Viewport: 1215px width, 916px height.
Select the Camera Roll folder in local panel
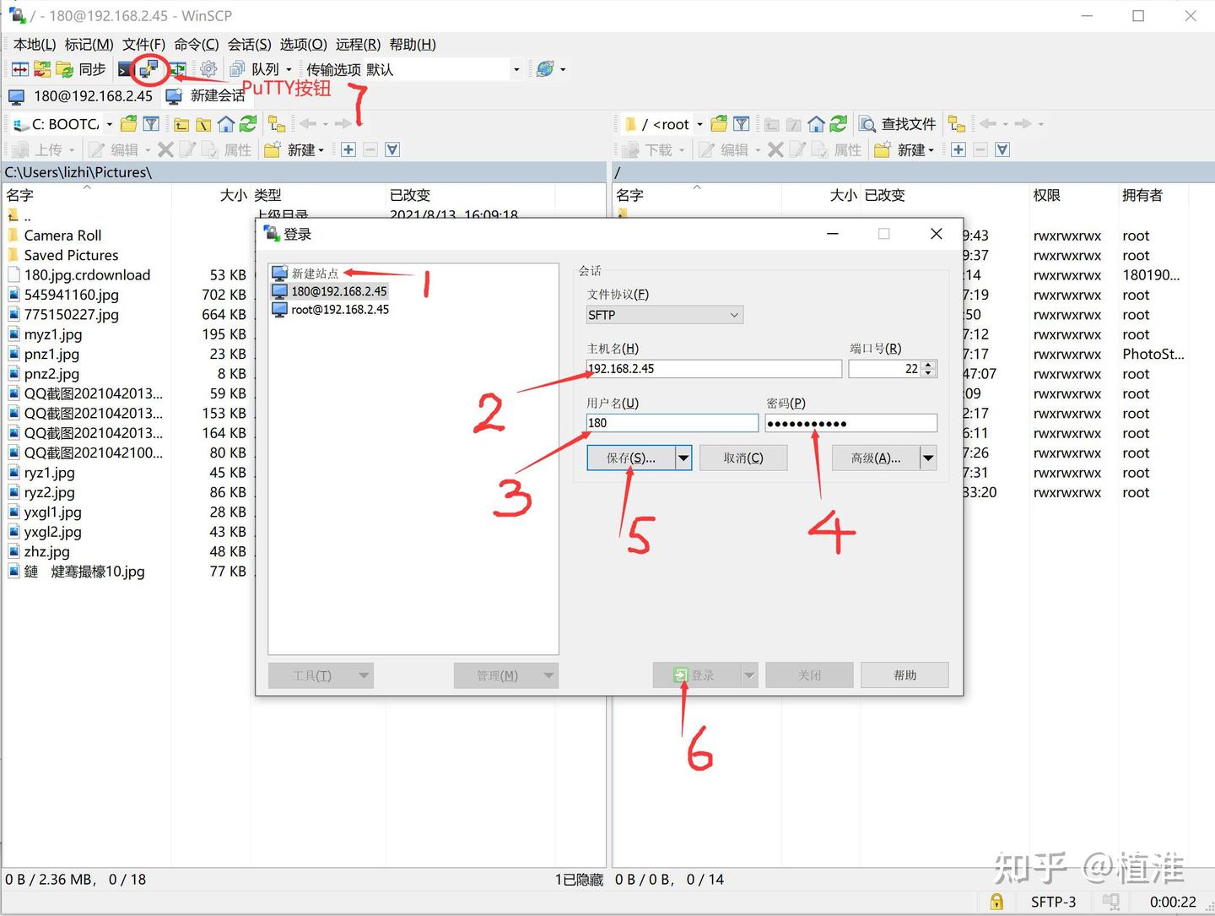pyautogui.click(x=62, y=236)
